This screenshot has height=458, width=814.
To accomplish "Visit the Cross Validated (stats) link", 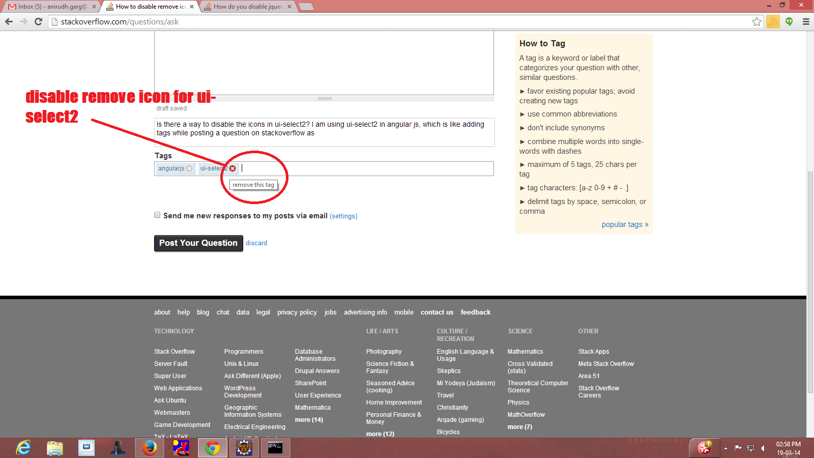I will (530, 367).
